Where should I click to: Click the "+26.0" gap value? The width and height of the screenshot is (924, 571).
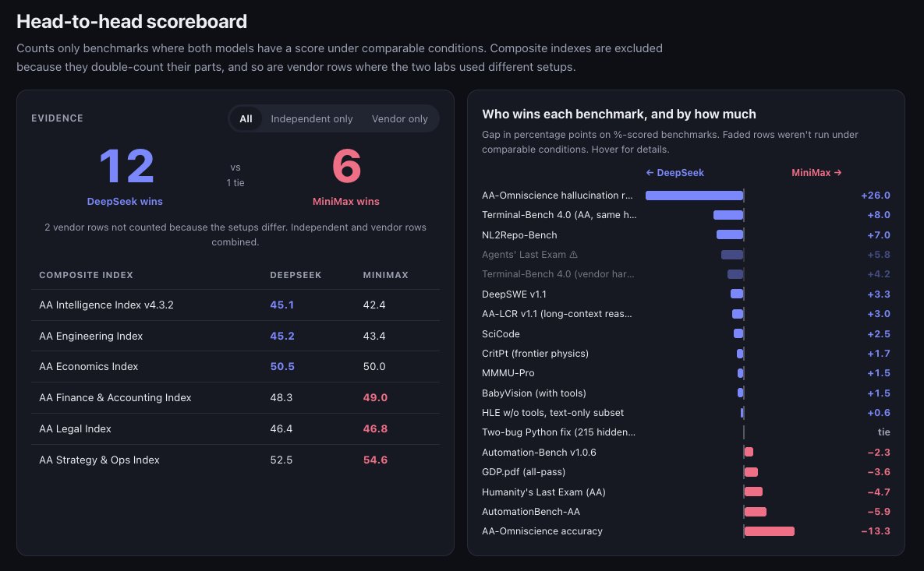[876, 196]
